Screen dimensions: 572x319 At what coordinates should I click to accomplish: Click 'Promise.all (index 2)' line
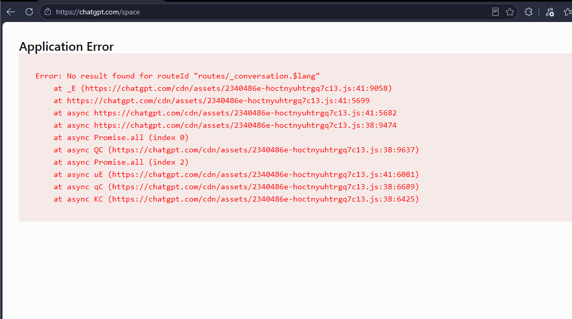point(121,162)
